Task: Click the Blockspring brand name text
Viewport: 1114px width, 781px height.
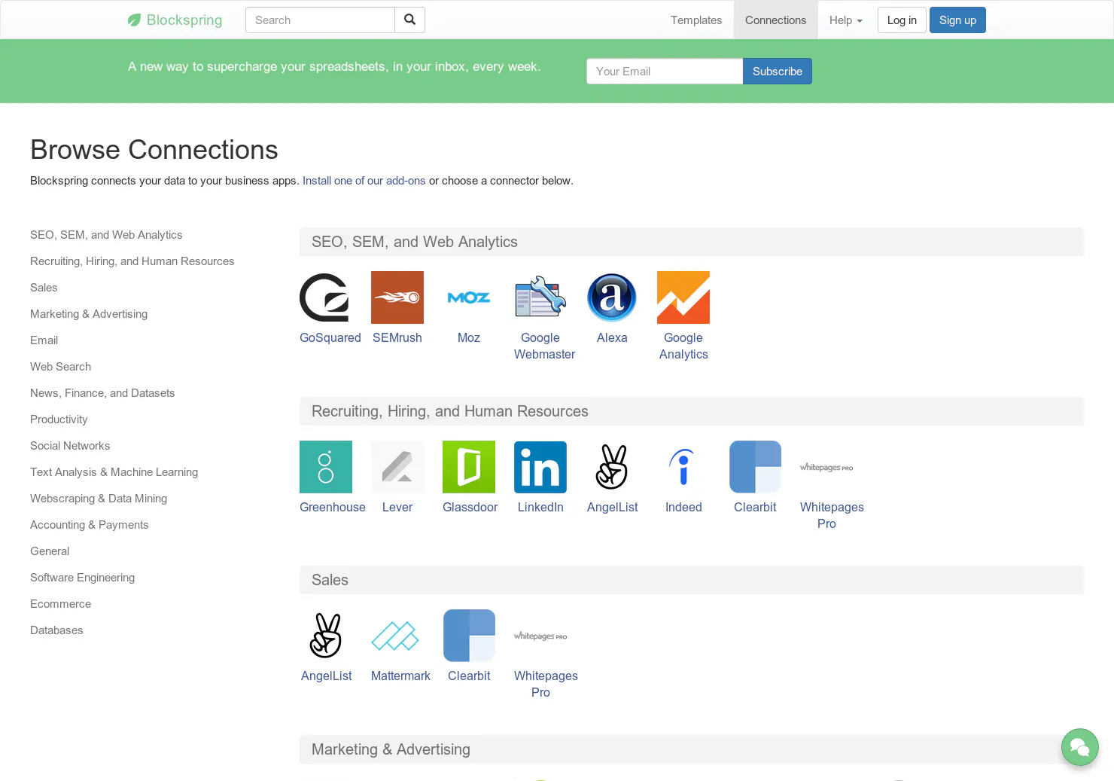Action: coord(184,20)
